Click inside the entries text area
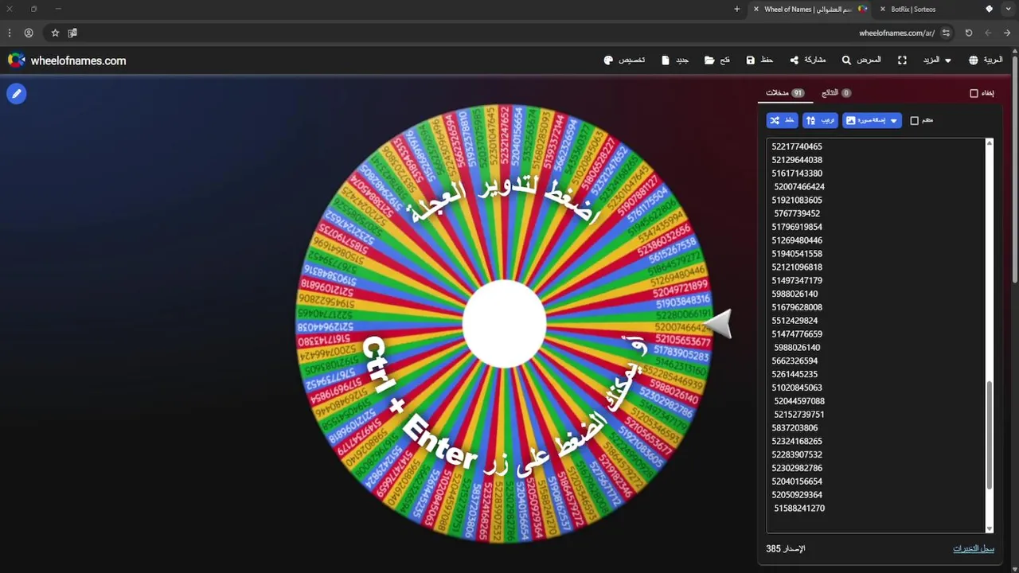This screenshot has width=1019, height=573. coord(876,334)
